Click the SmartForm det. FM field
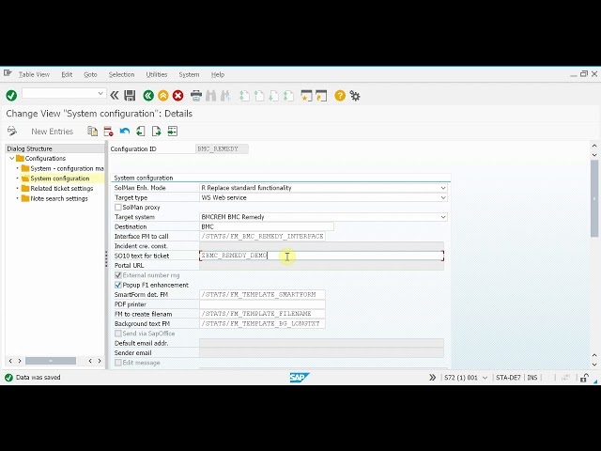 262,294
